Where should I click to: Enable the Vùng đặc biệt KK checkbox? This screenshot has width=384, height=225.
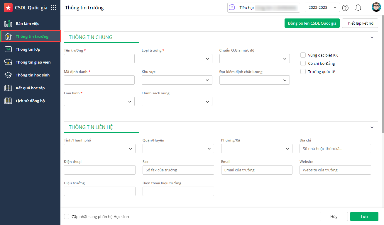pyautogui.click(x=303, y=55)
